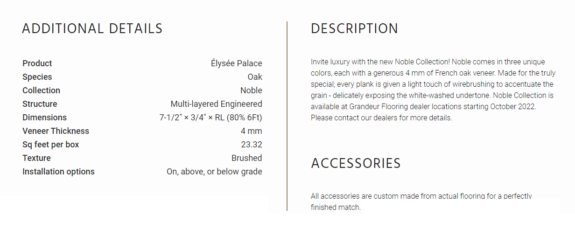This screenshot has width=575, height=229.
Task: Click the Installation options label
Action: tap(58, 172)
